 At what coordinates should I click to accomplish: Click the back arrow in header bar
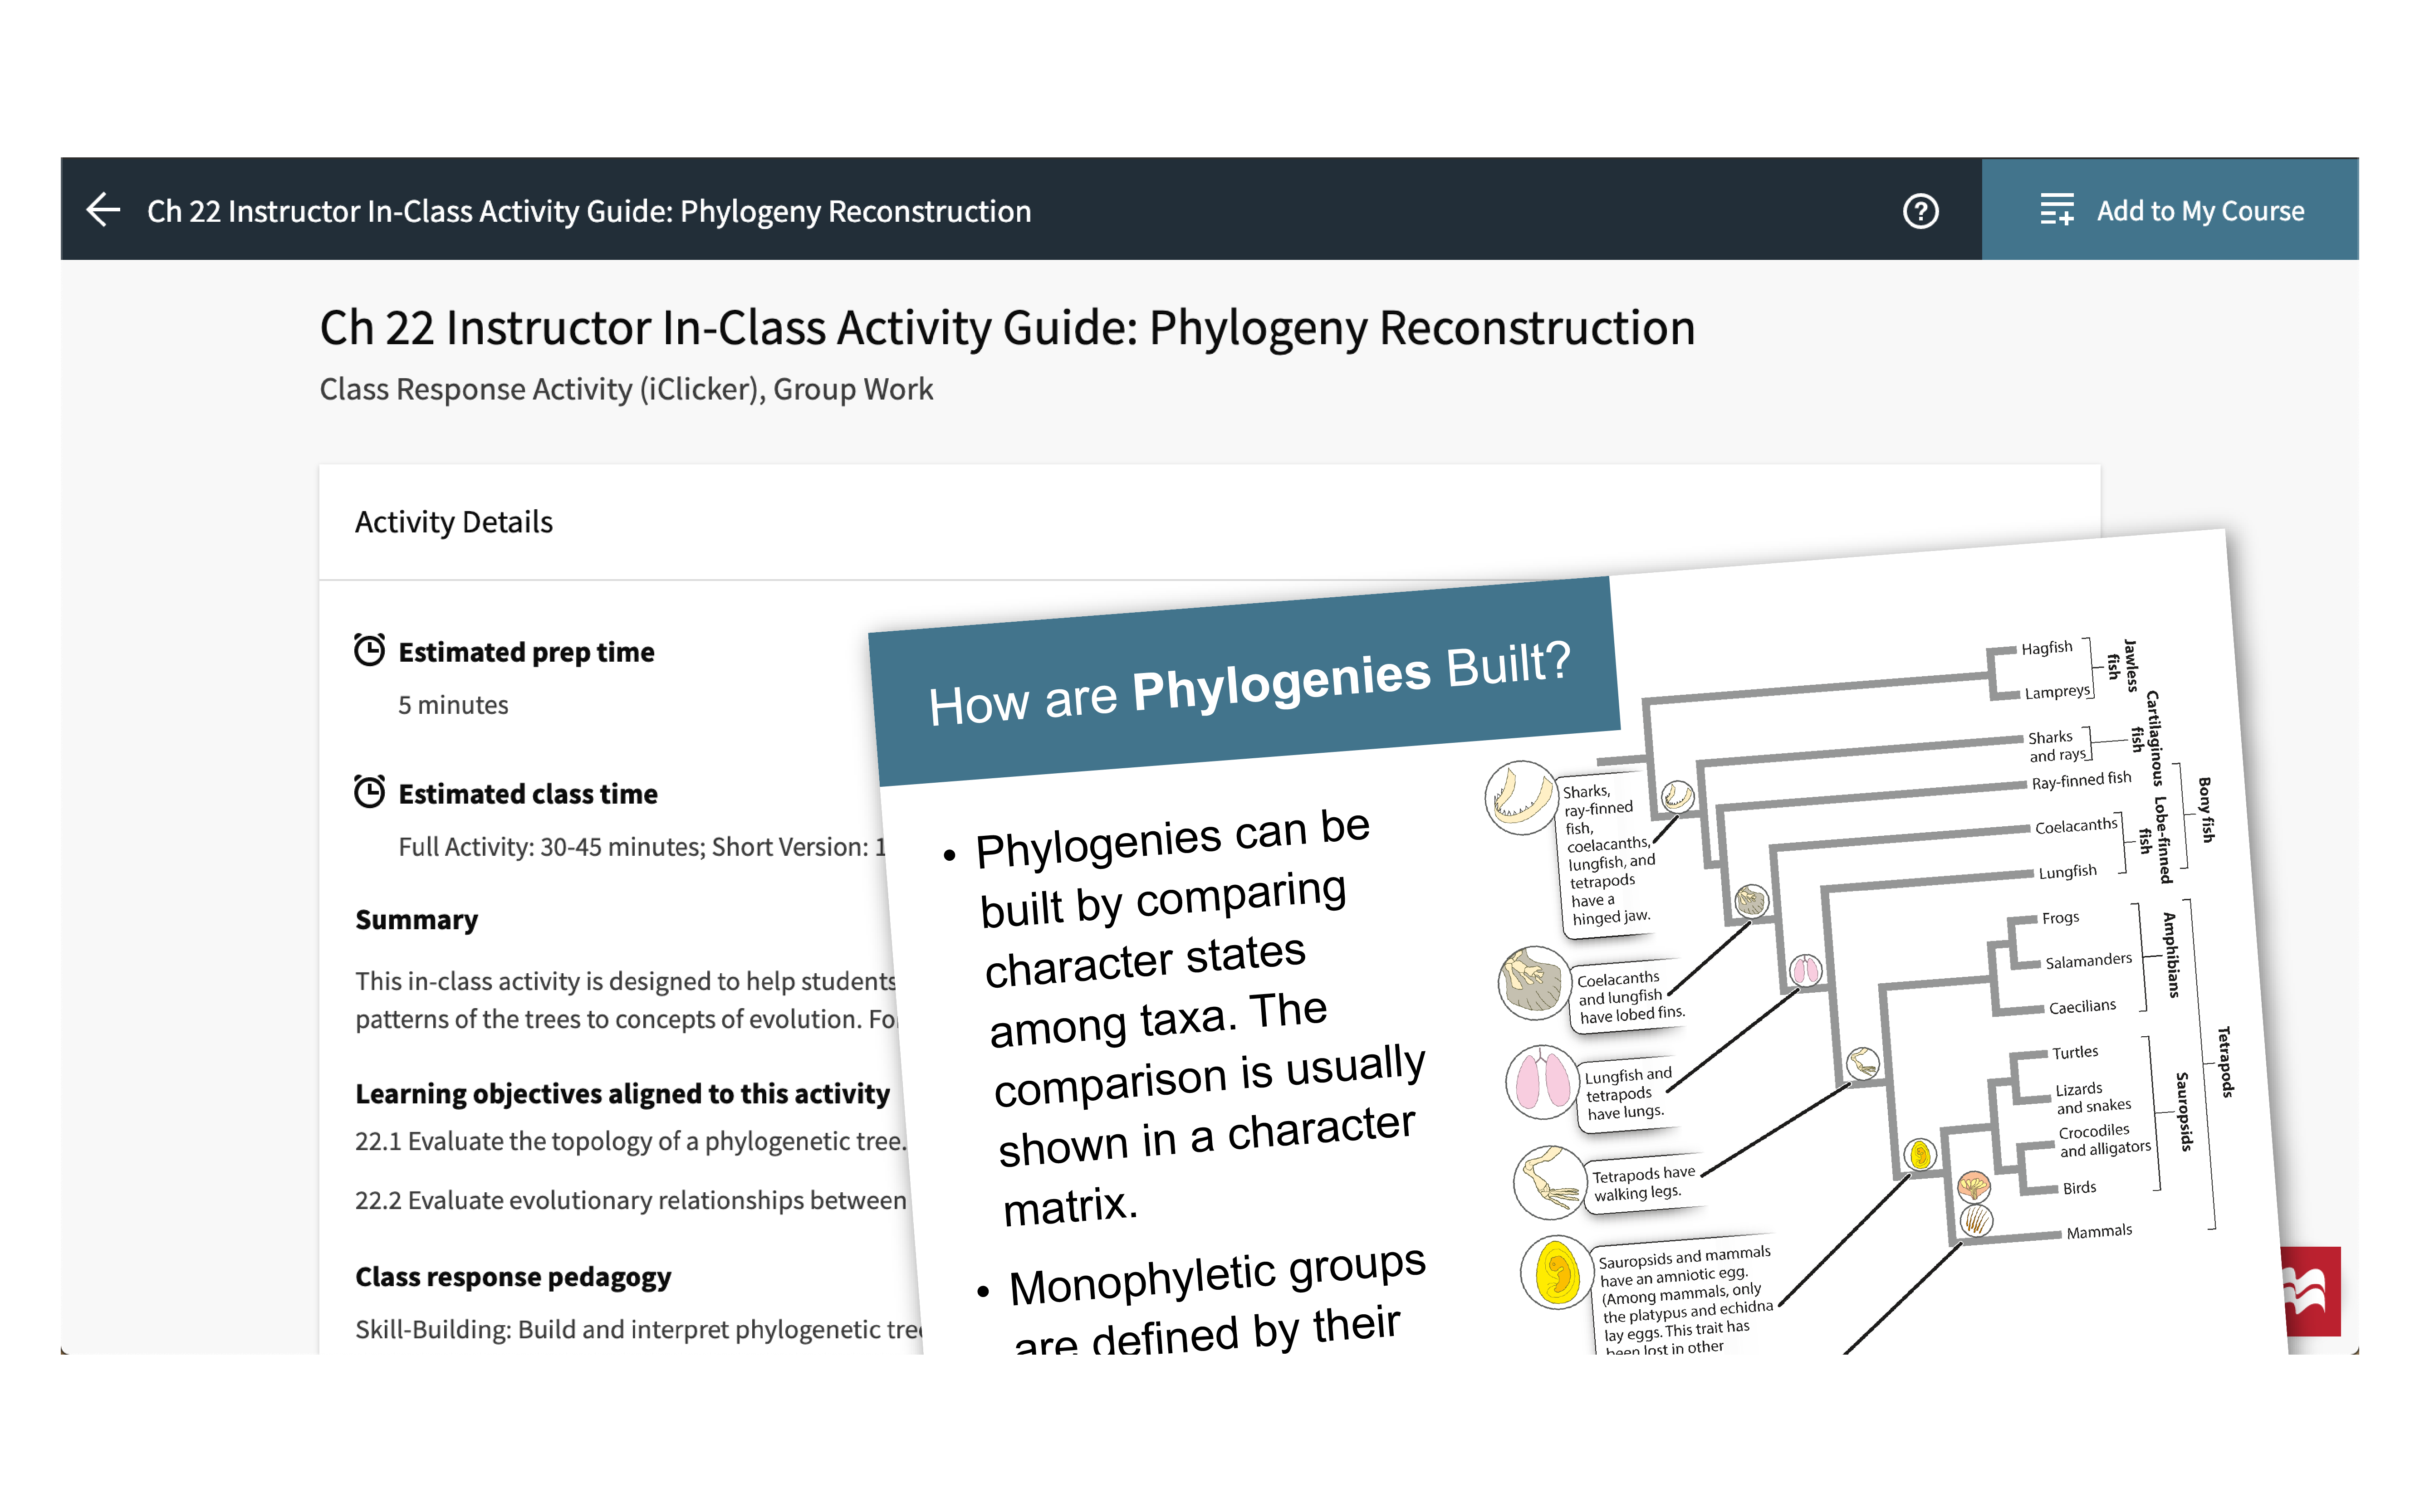(x=103, y=211)
